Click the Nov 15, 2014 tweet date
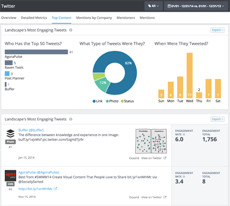The width and height of the screenshot is (230, 206). tap(27, 197)
